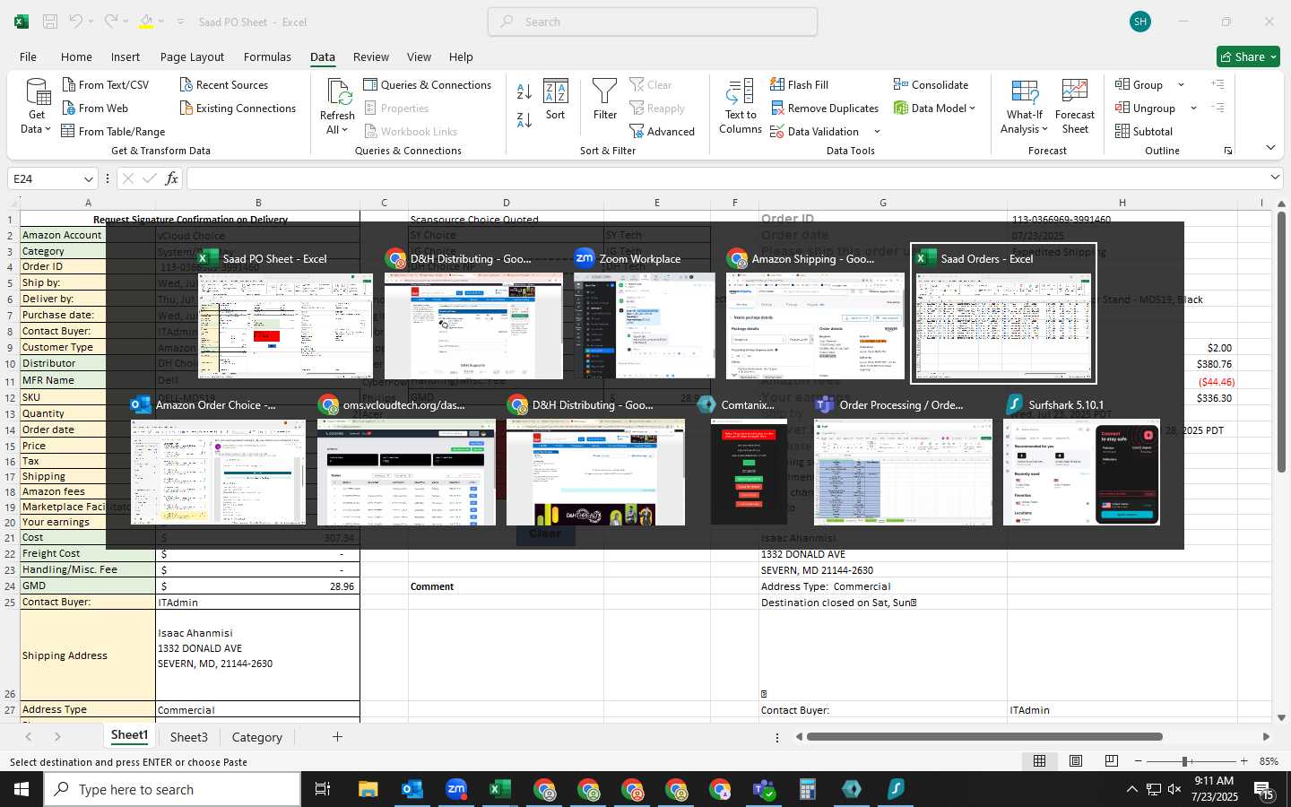
Task: Expand the Group dropdown arrow
Action: pos(1181,84)
